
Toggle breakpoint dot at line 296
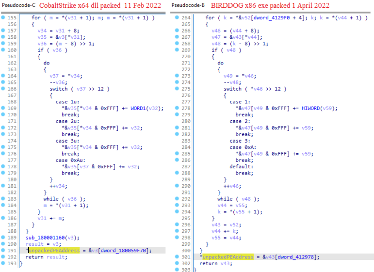(x=177, y=224)
